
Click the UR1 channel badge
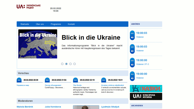132,33
